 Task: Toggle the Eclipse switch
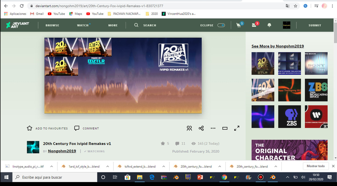pyautogui.click(x=221, y=25)
